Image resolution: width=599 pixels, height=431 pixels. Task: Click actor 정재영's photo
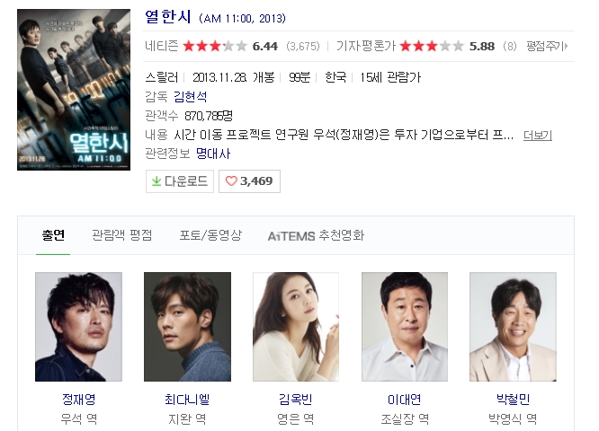[78, 327]
